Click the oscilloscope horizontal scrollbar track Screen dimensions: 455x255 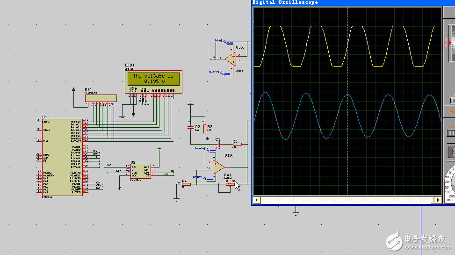pyautogui.click(x=347, y=200)
